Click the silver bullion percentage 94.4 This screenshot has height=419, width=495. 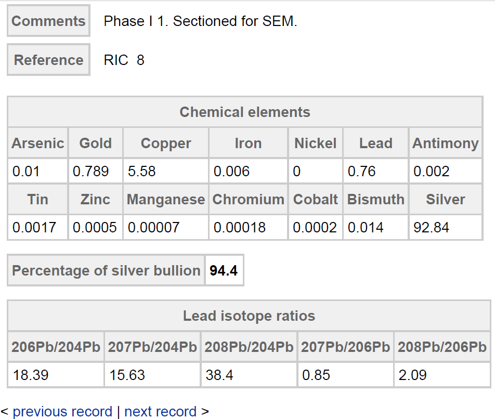pos(224,271)
